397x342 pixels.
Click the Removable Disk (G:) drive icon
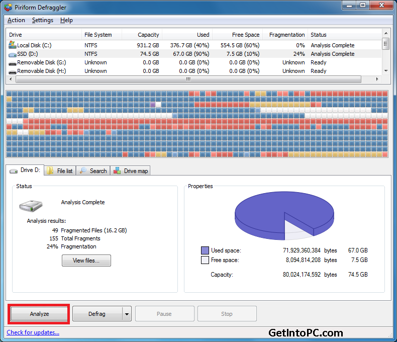point(13,63)
